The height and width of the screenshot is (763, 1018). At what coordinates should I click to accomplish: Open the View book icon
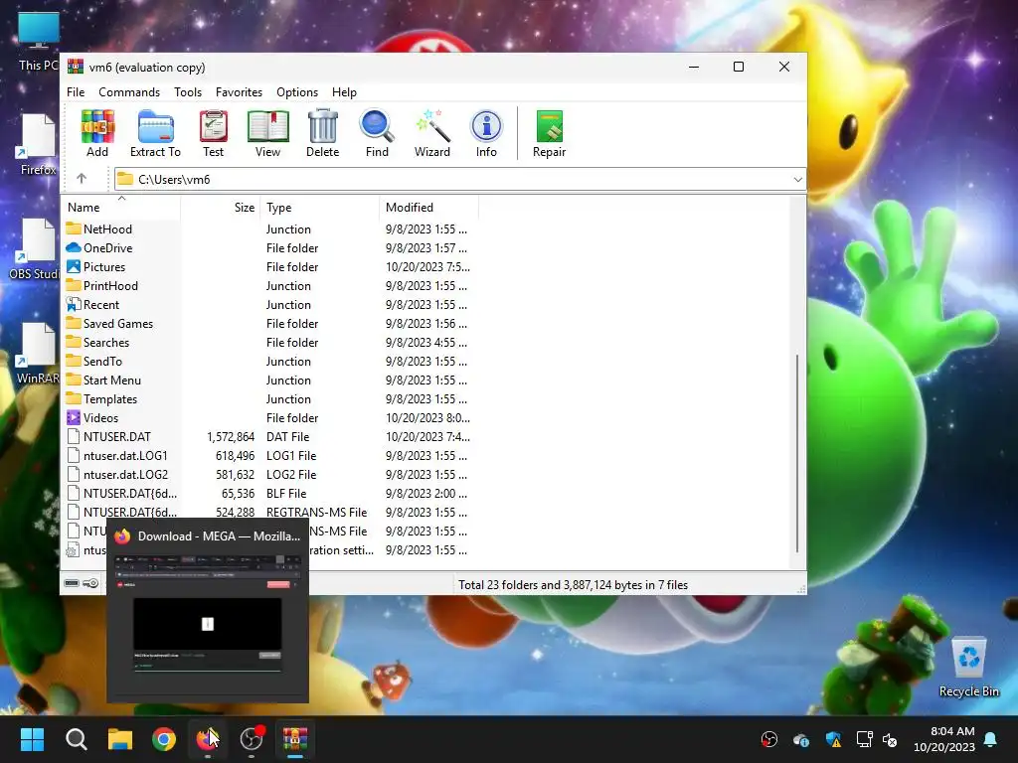click(267, 134)
